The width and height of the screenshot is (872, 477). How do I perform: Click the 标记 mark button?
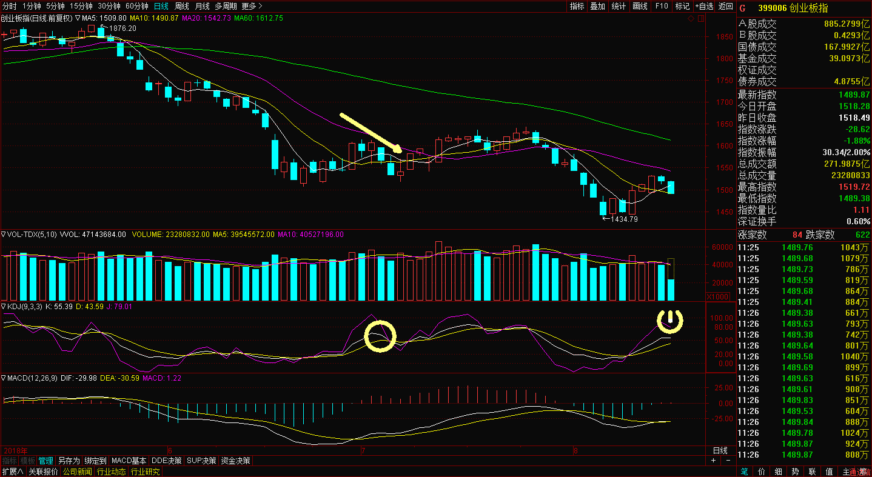pos(682,6)
